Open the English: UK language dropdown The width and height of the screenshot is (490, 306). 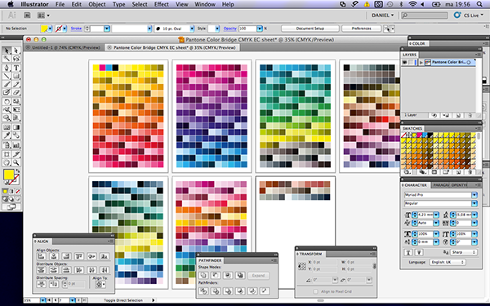coord(448,262)
